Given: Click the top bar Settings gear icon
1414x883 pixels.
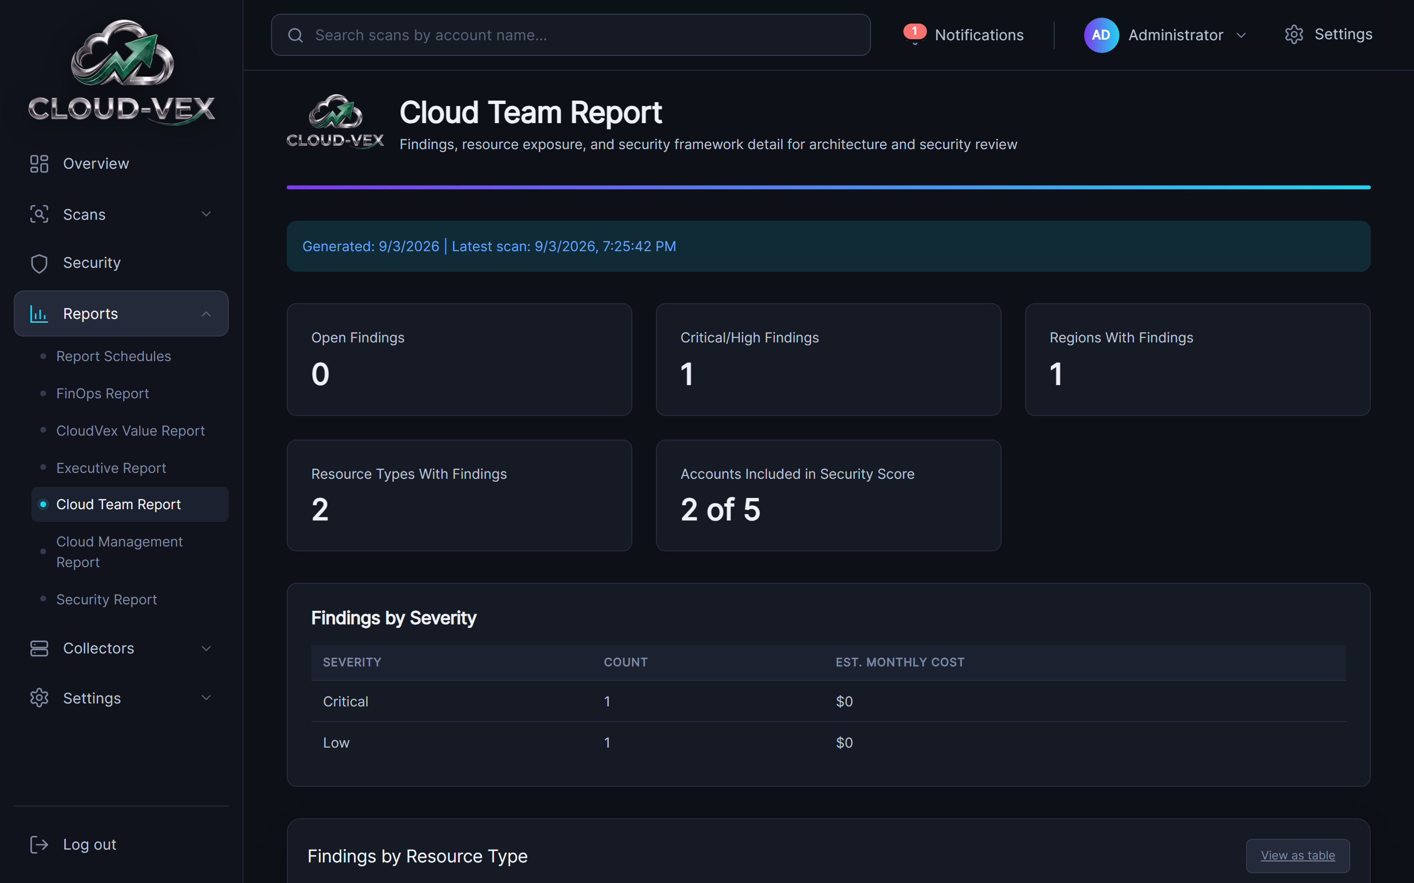Looking at the screenshot, I should point(1294,34).
